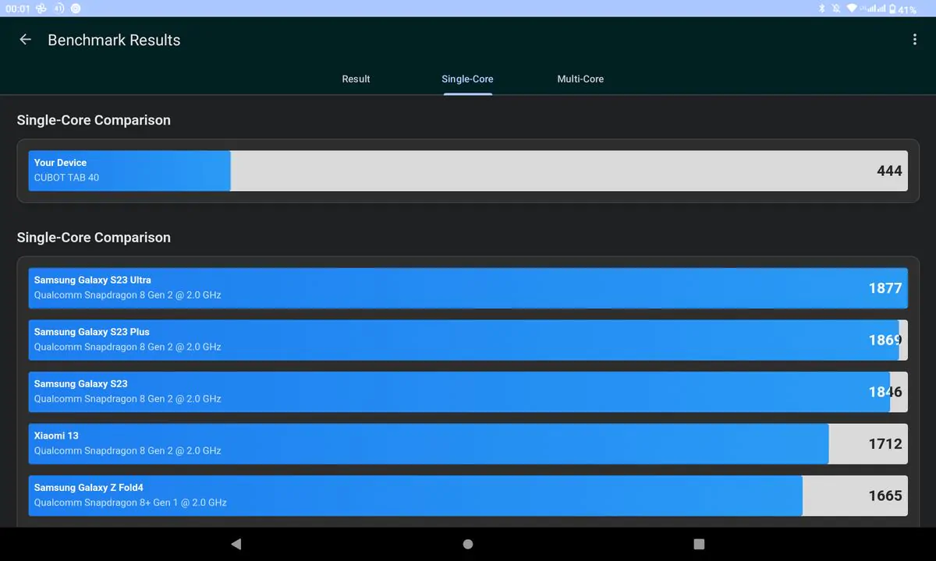Tap the Bluetooth status icon
This screenshot has width=936, height=561.
click(821, 9)
